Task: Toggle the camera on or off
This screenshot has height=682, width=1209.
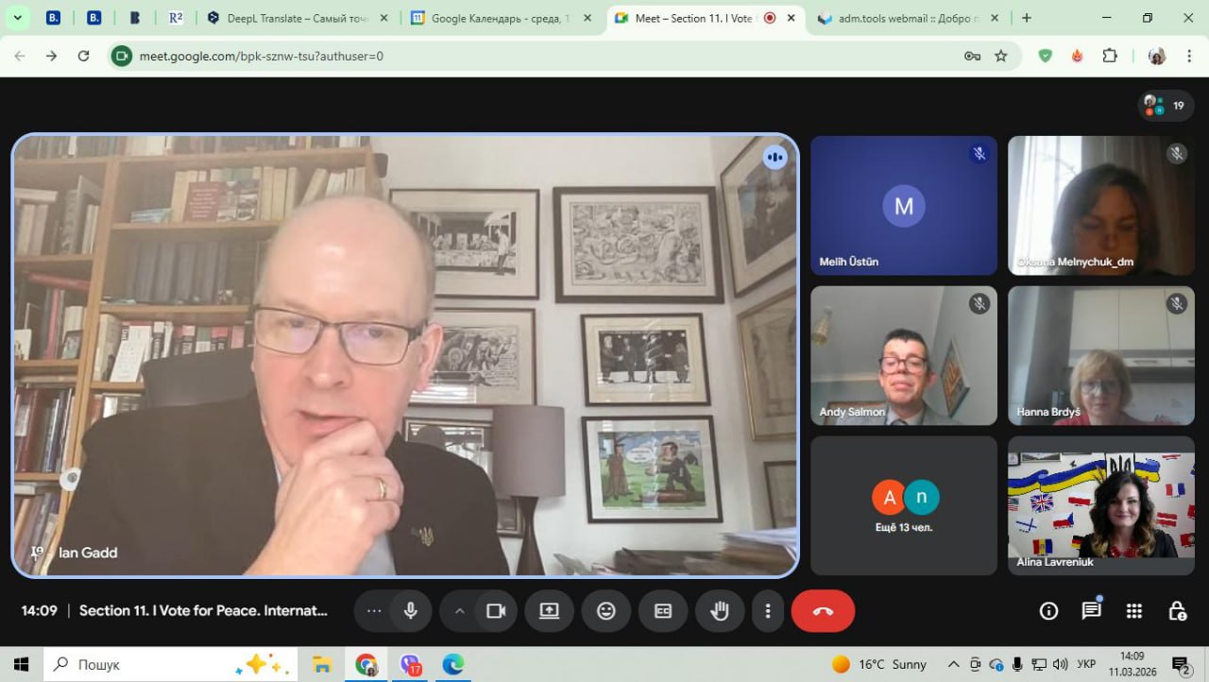Action: (x=496, y=611)
